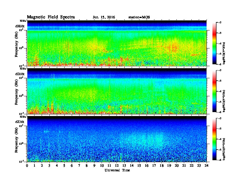The height and width of the screenshot is (190, 246).
Task: Click the log PSD label beside dH/dt color bar
Action: point(224,53)
